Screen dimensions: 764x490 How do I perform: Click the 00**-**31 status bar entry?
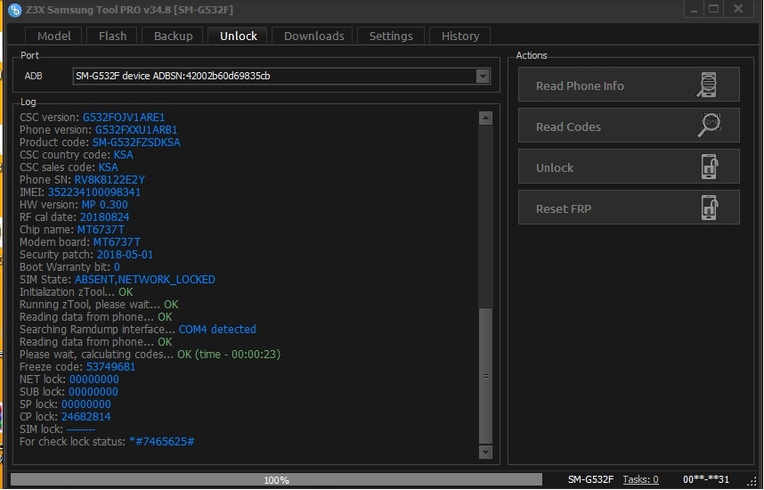[x=706, y=480]
